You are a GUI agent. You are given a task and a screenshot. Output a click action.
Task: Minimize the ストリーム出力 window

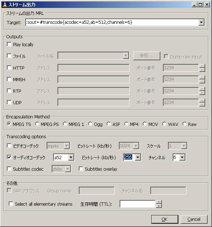pyautogui.click(x=194, y=5)
